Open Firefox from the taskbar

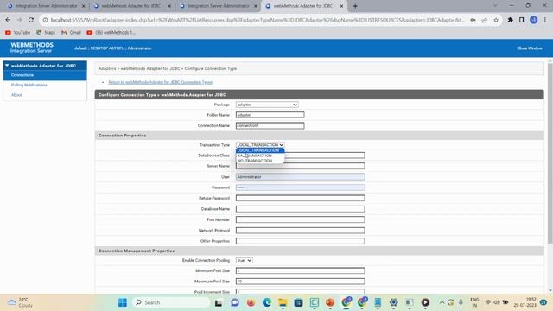(x=251, y=302)
